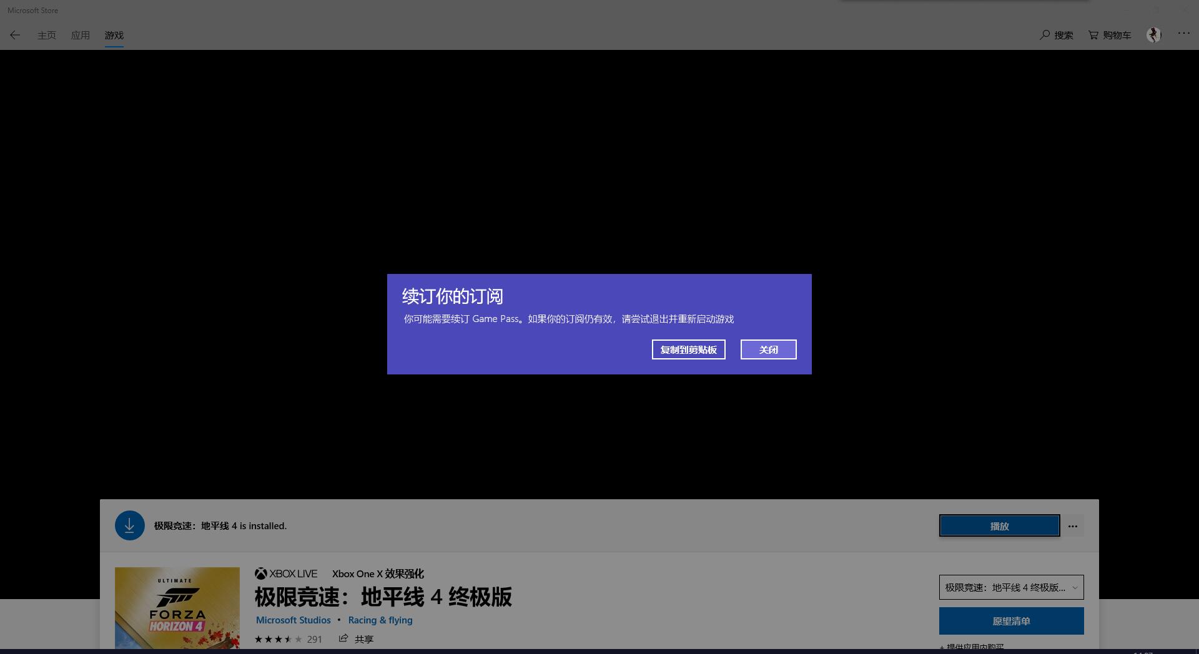This screenshot has height=654, width=1199.
Task: Select the 游戏 tab
Action: (114, 35)
